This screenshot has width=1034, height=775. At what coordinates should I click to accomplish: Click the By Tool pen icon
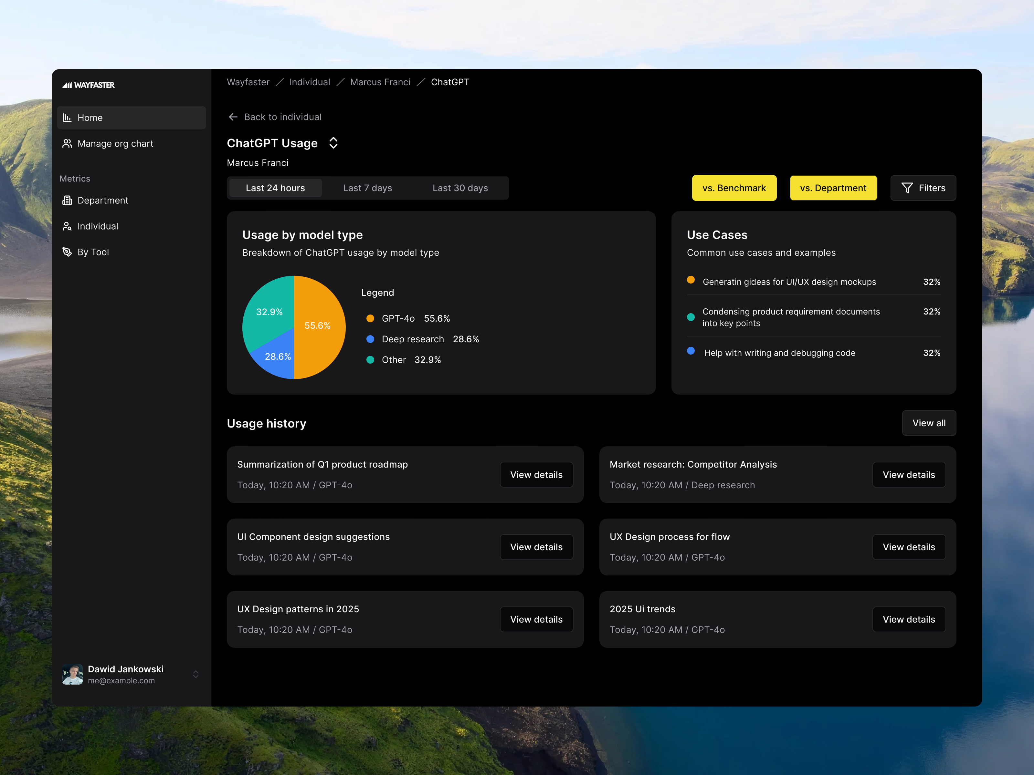(67, 252)
